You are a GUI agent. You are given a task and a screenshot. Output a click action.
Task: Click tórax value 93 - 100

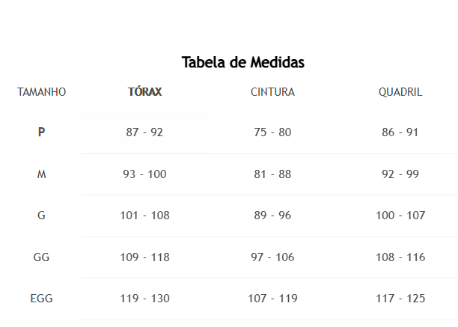pos(144,174)
